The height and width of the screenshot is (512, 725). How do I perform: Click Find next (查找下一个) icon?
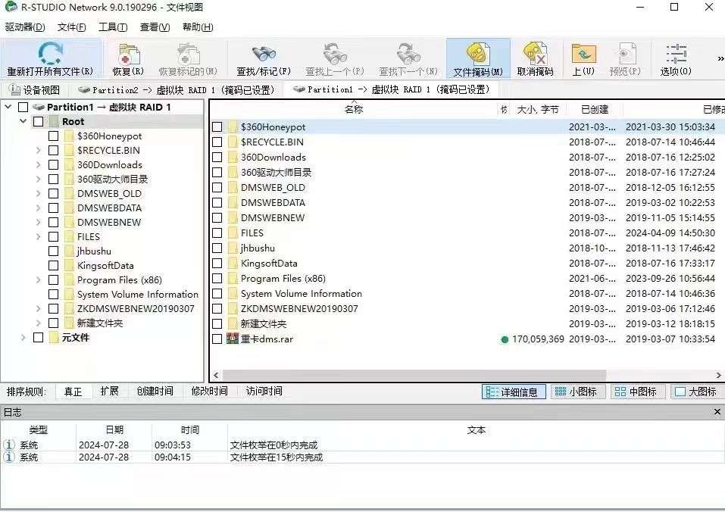pos(408,54)
